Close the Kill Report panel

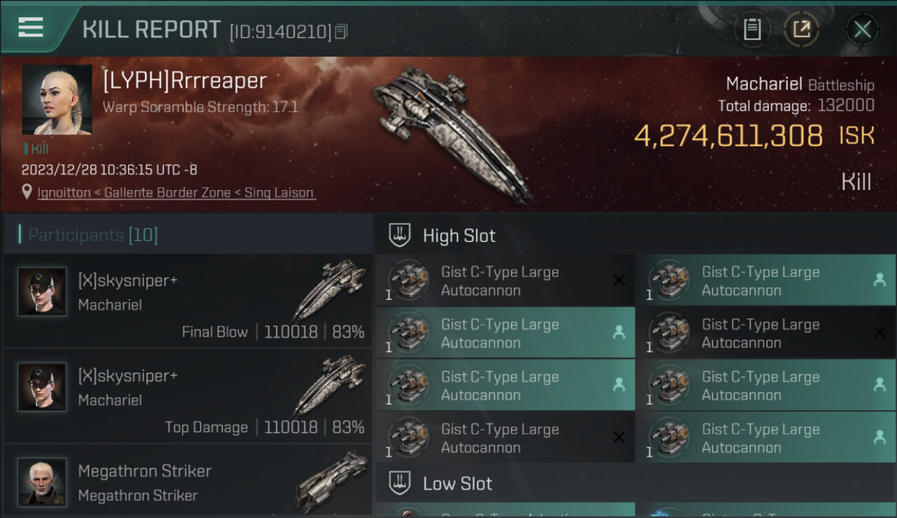click(x=862, y=30)
